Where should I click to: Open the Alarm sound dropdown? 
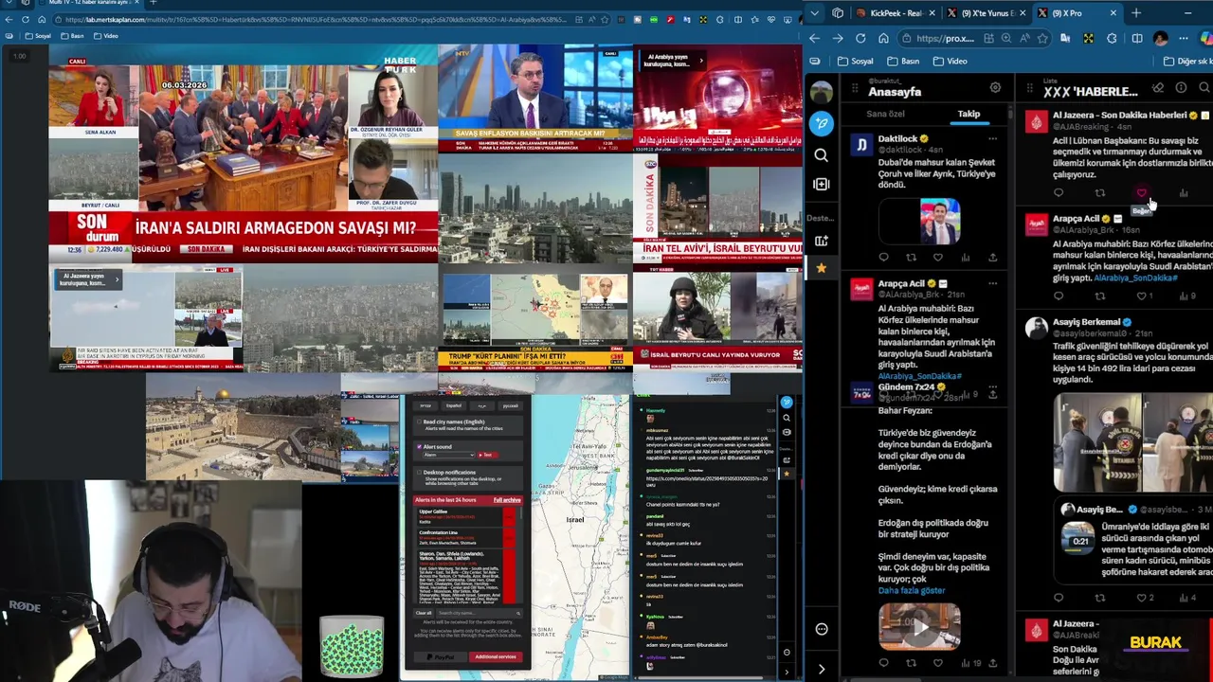point(448,455)
